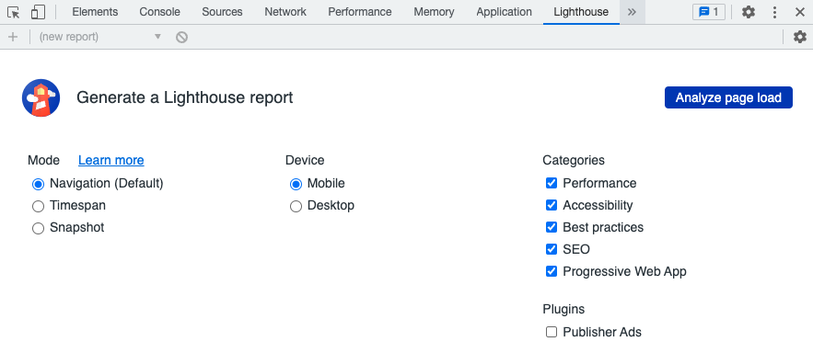The height and width of the screenshot is (353, 813).
Task: Click the Lighthouse logo icon
Action: [x=41, y=97]
